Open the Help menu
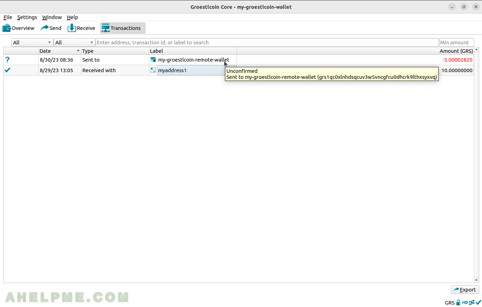Image resolution: width=482 pixels, height=307 pixels. point(72,17)
